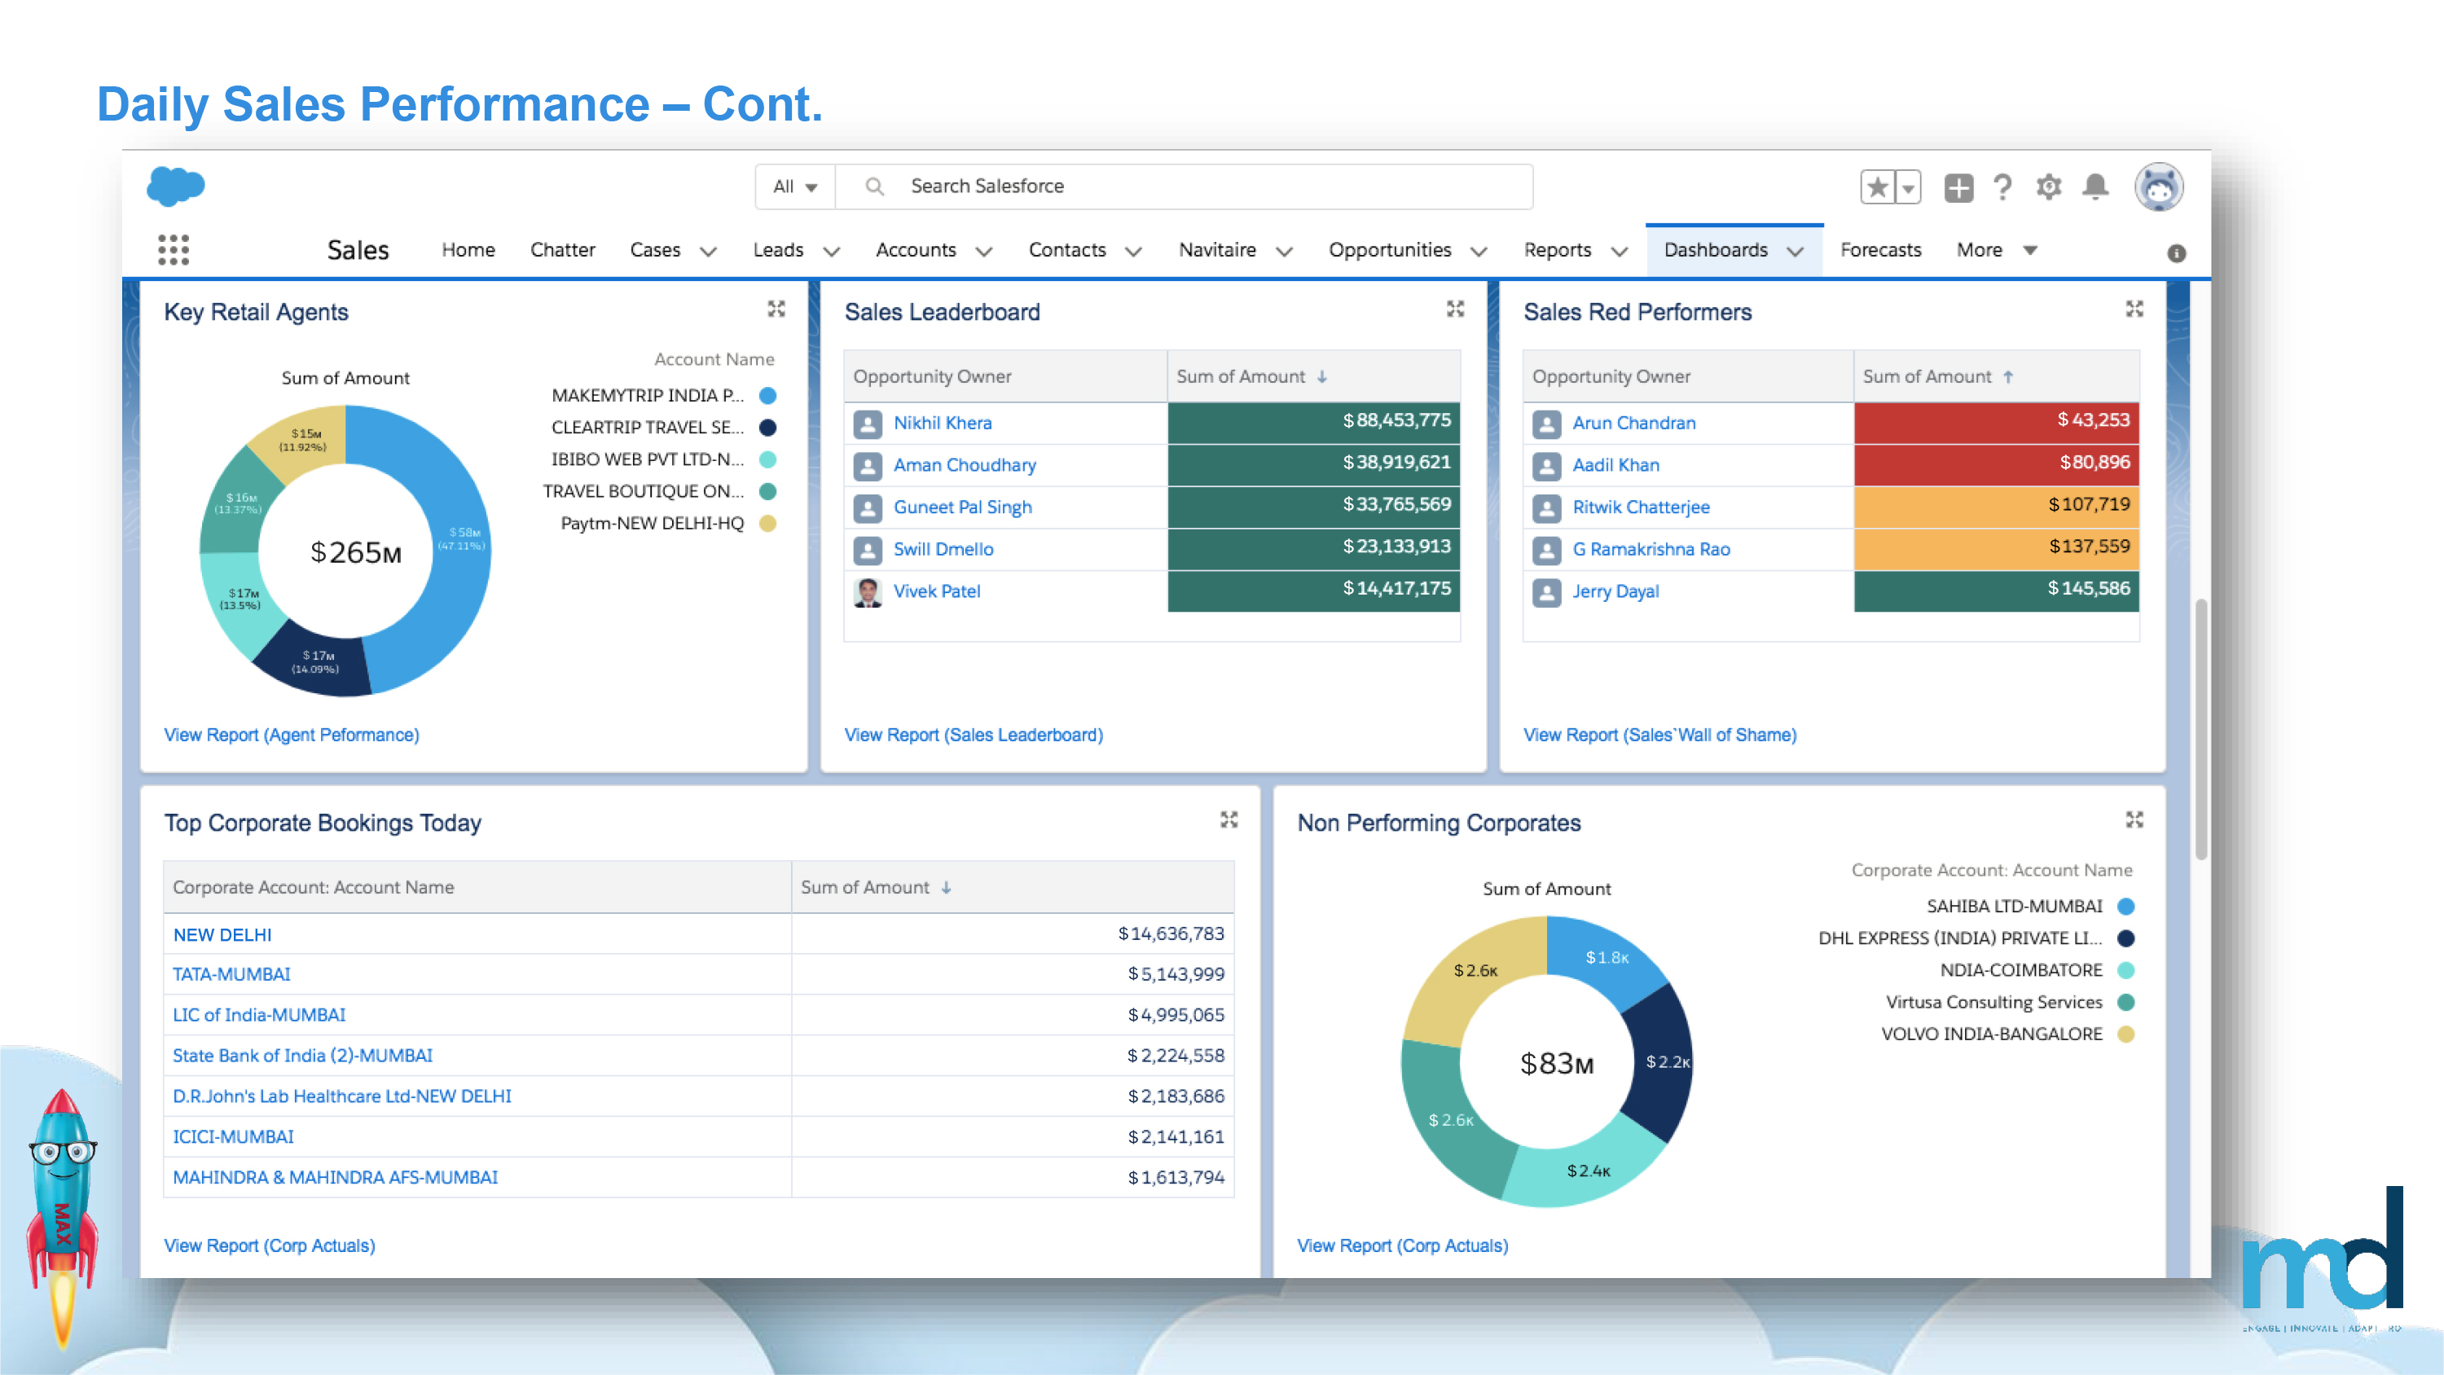Image resolution: width=2444 pixels, height=1375 pixels.
Task: Open the Swill Dmello owner link
Action: pyautogui.click(x=943, y=550)
